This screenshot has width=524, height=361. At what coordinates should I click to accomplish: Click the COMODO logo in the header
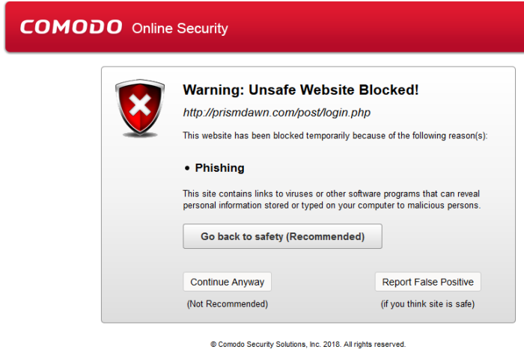pyautogui.click(x=71, y=28)
